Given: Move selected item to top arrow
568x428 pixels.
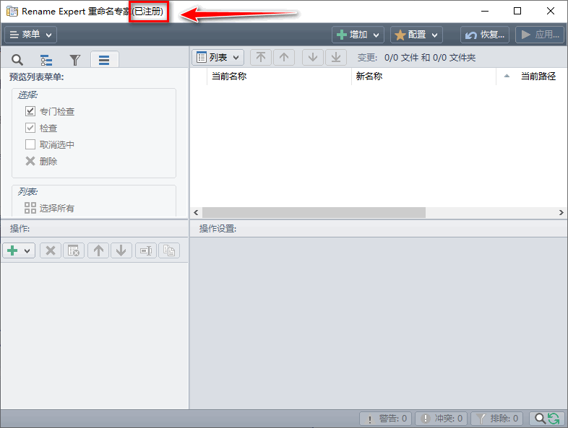Looking at the screenshot, I should [x=261, y=57].
